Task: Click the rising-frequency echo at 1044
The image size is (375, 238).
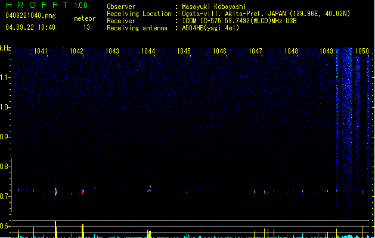Action: coord(149,189)
